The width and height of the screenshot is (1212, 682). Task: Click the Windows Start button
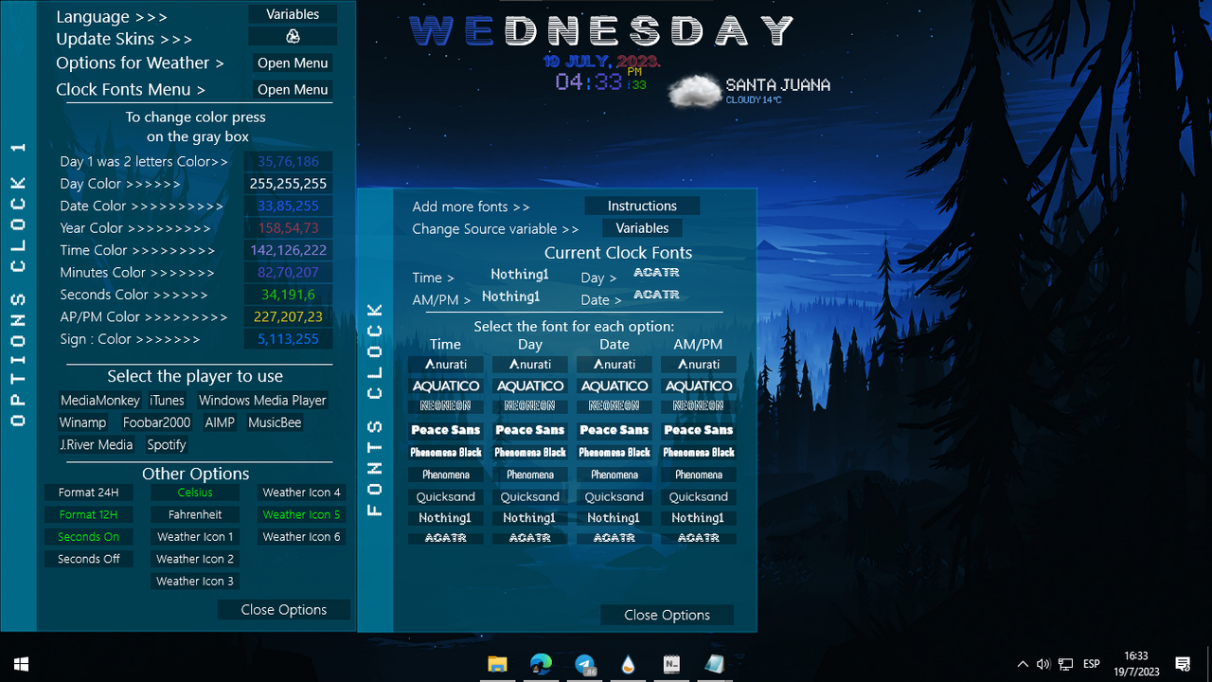pos(20,664)
